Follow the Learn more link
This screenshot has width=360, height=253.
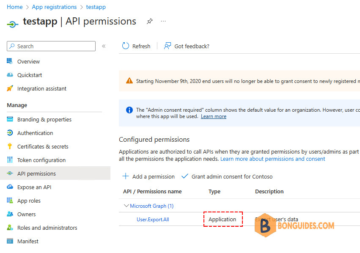[x=214, y=116]
